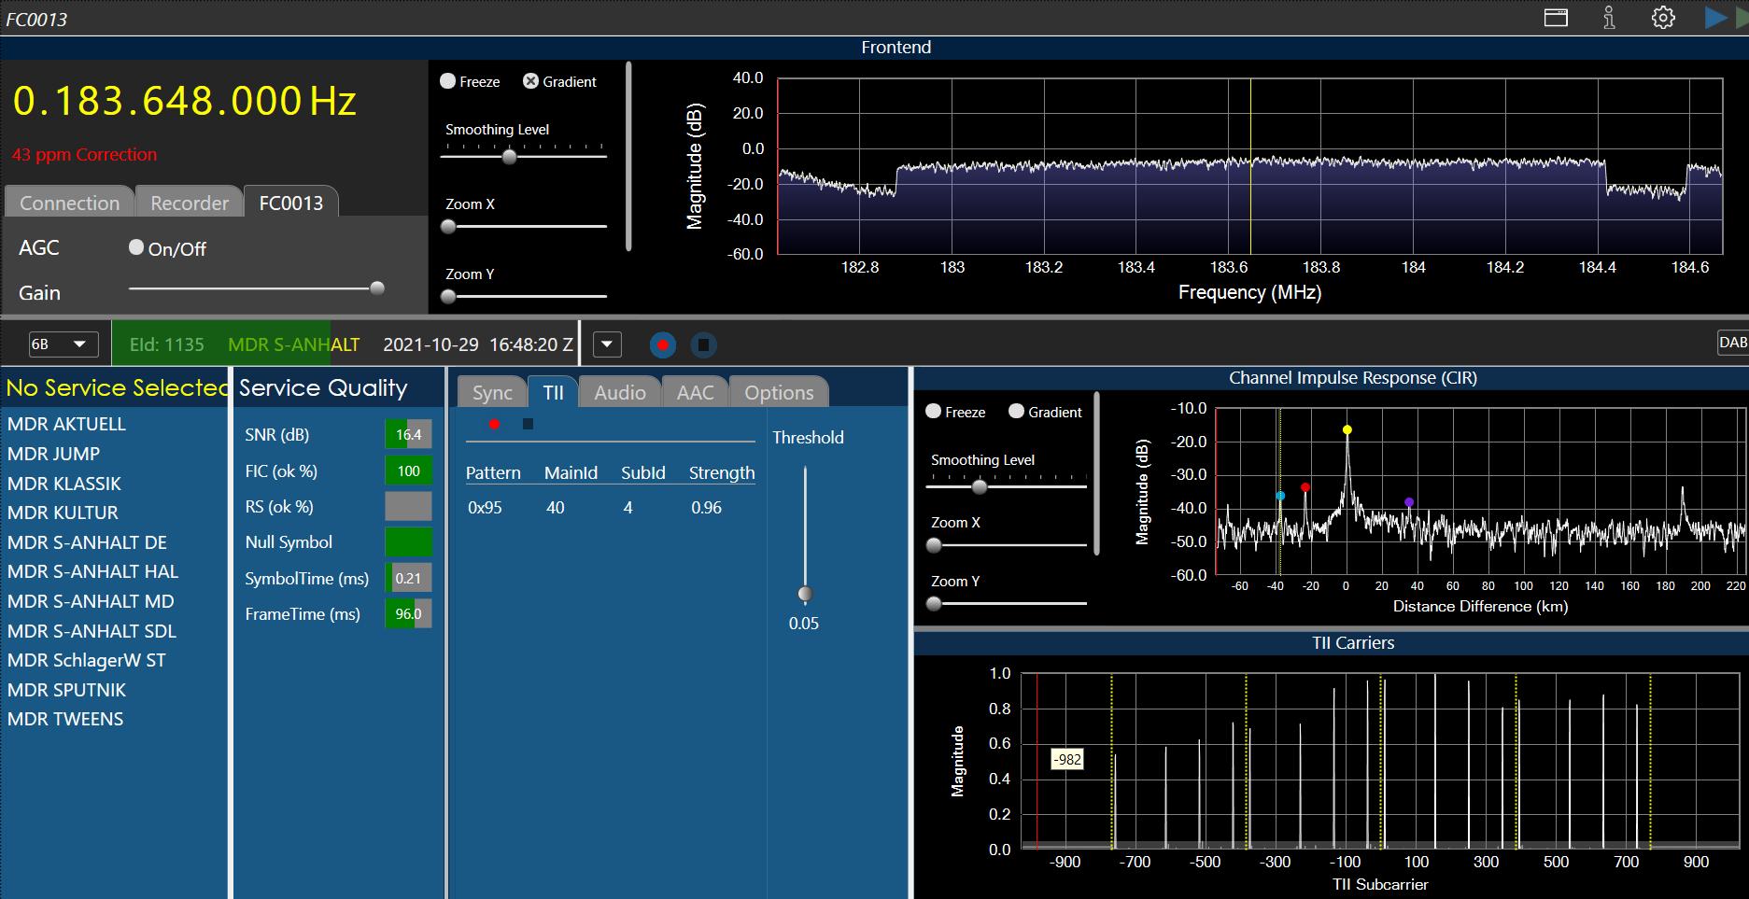Screen dimensions: 1749x899
Task: Click the MainId column header
Action: (571, 473)
